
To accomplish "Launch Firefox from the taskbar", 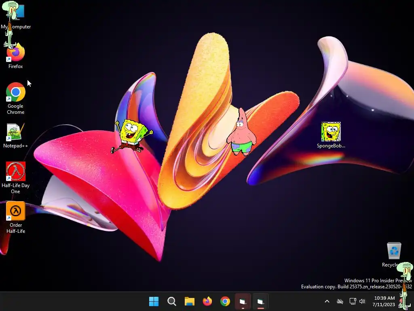I will 207,301.
